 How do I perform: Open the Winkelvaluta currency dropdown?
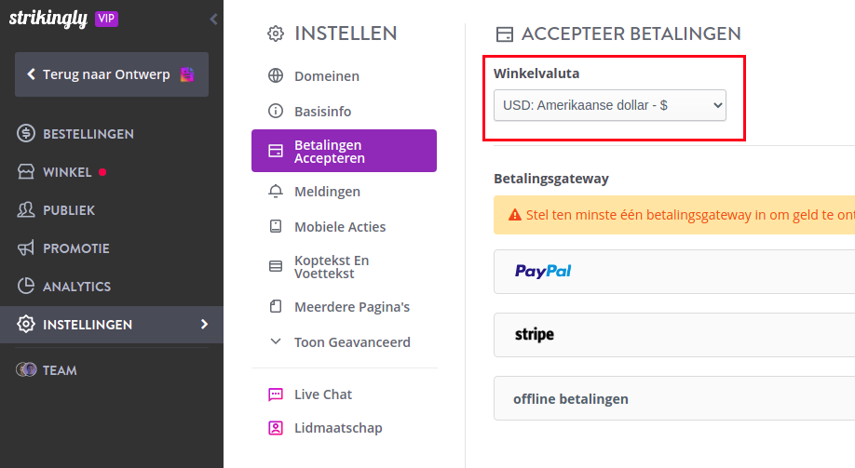click(610, 105)
